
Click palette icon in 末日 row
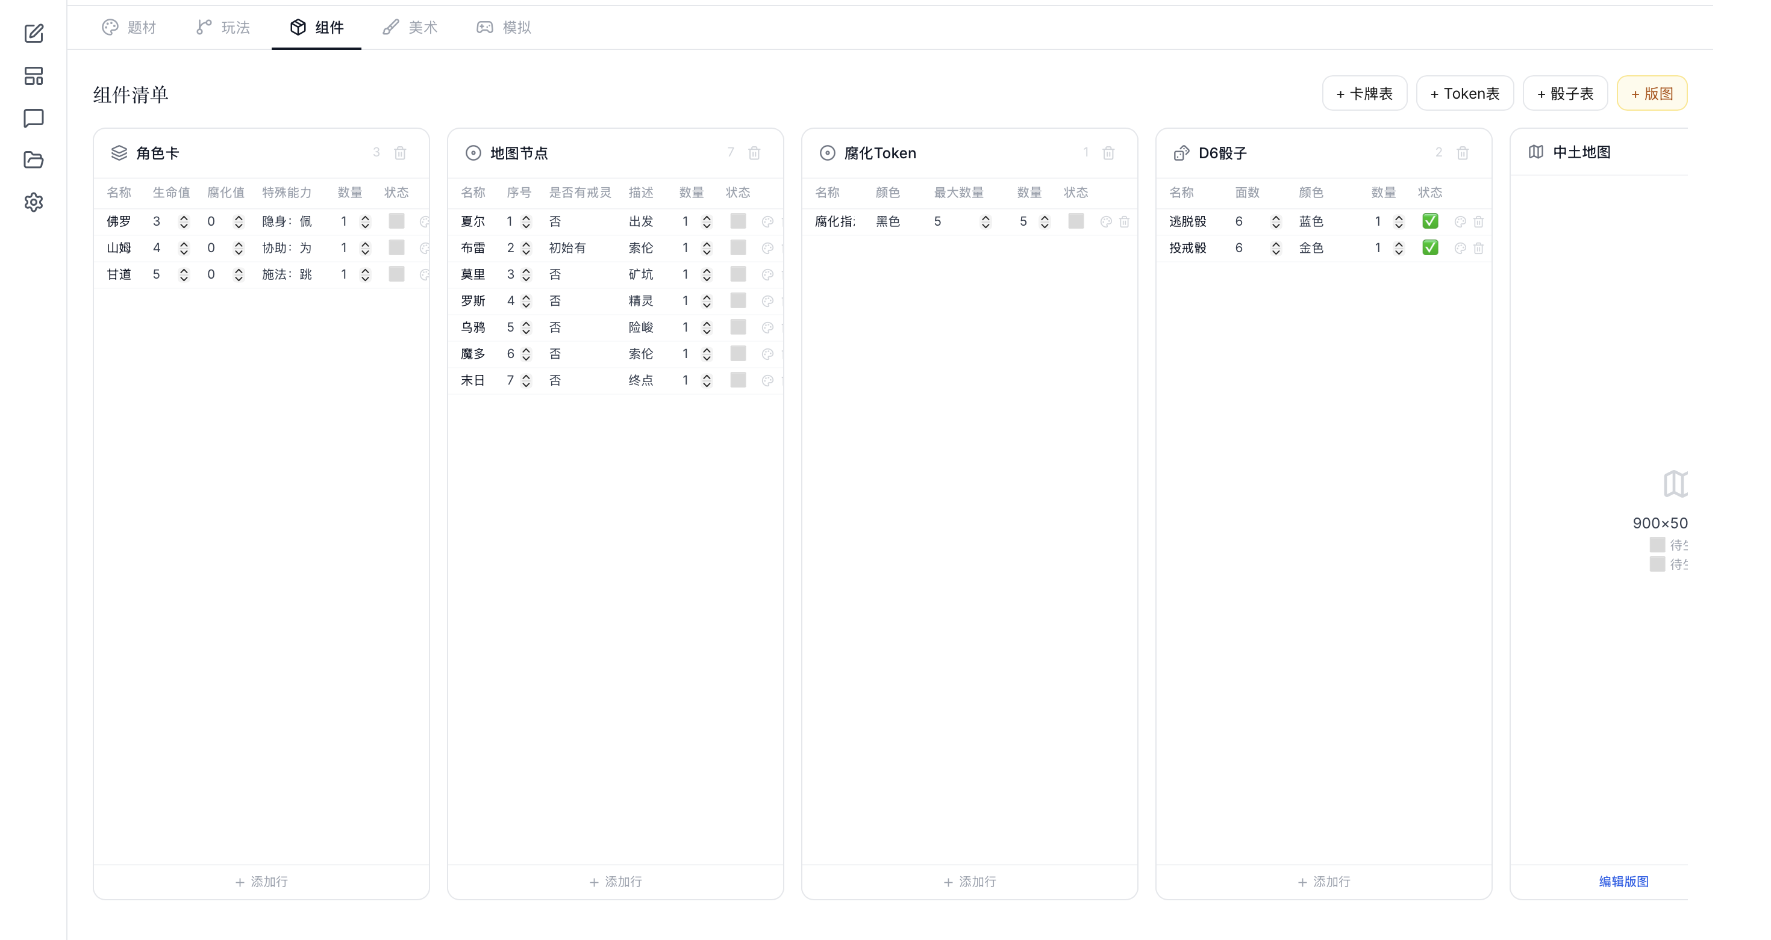coord(768,380)
